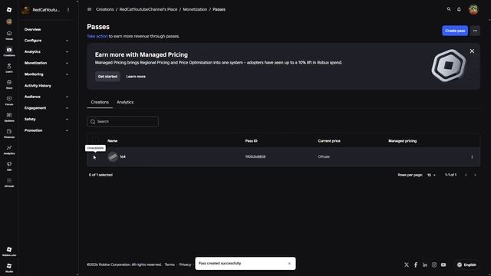Open the Forum icon in the left rail

(9, 100)
